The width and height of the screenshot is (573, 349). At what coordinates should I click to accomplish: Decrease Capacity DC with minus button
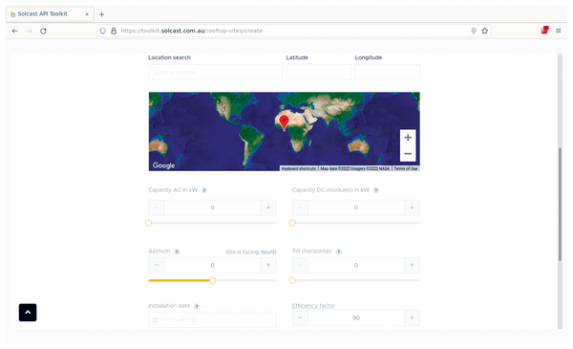(300, 207)
